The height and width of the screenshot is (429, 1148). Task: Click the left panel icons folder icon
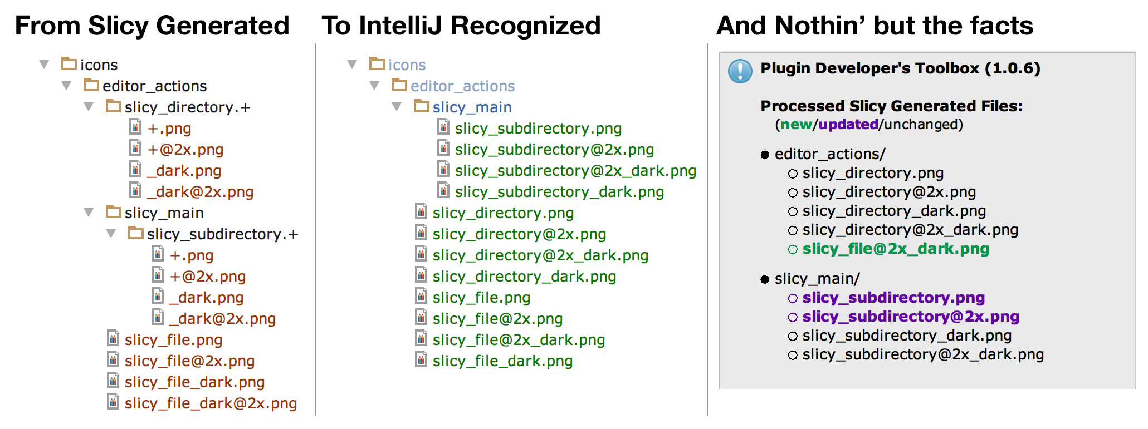coord(69,64)
